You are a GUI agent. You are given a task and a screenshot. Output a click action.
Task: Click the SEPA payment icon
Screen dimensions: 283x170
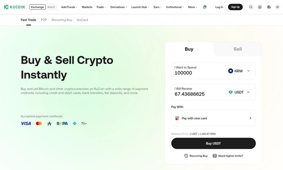pyautogui.click(x=62, y=123)
